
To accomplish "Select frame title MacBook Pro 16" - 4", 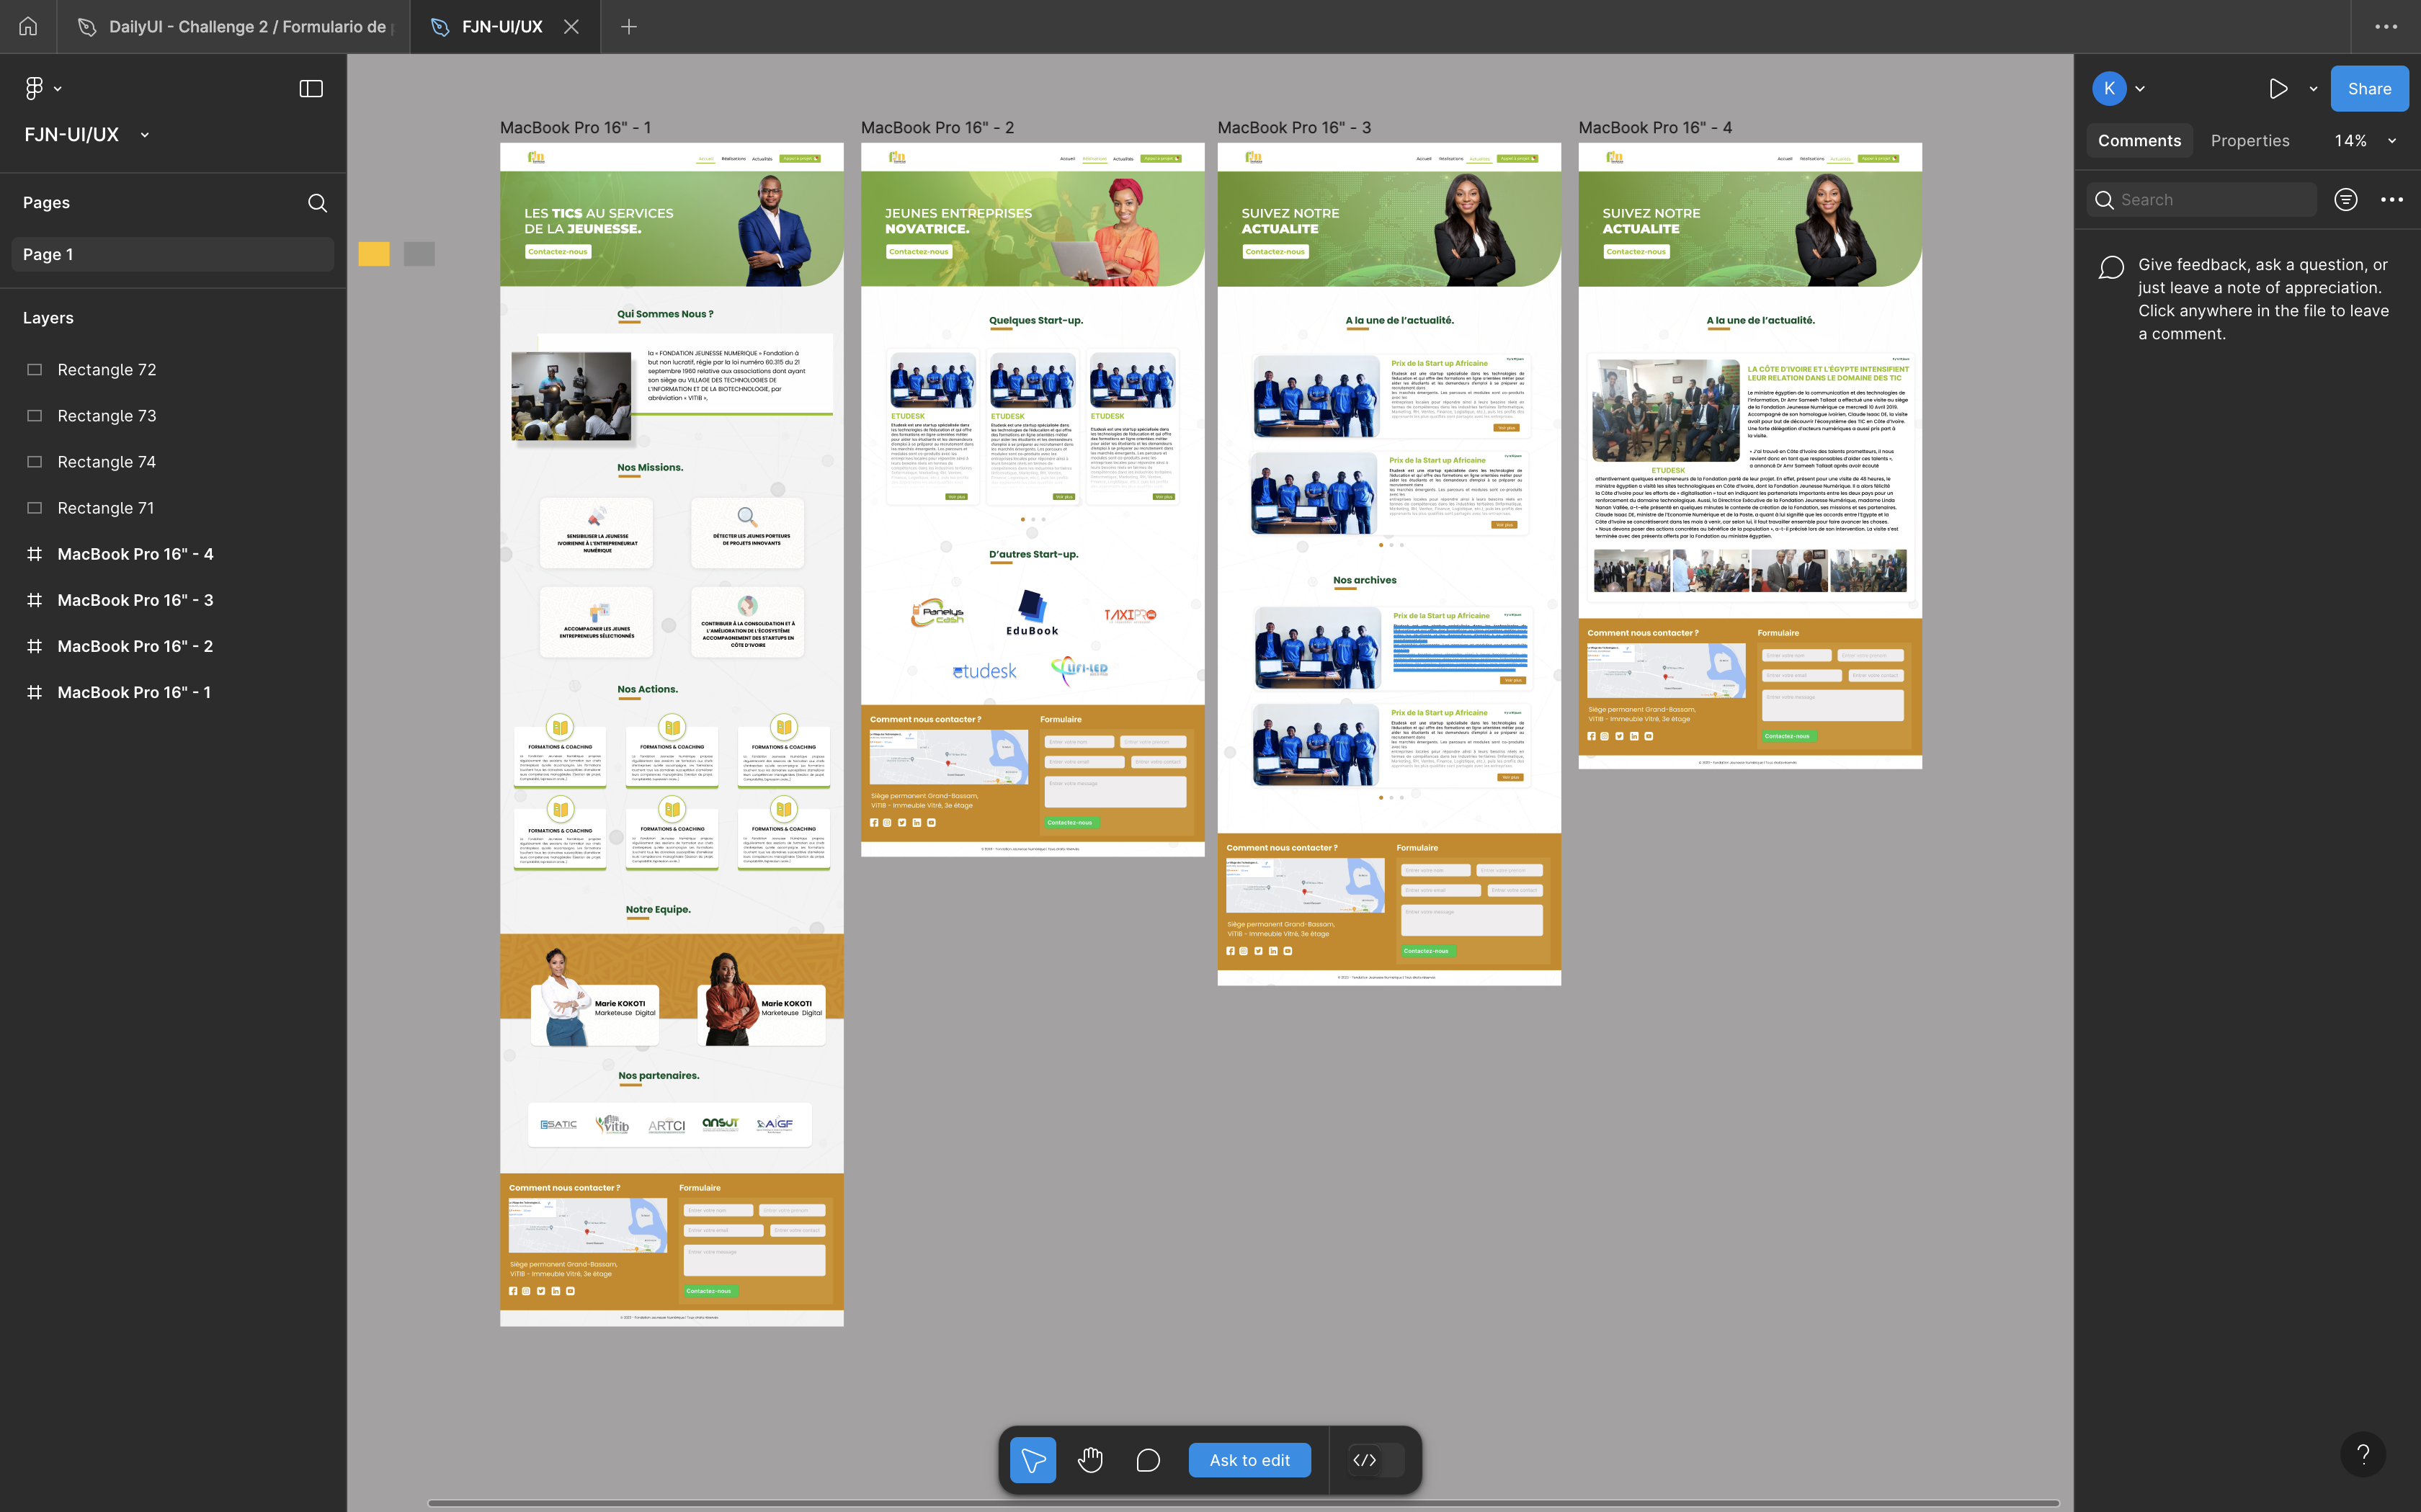I will point(1655,128).
